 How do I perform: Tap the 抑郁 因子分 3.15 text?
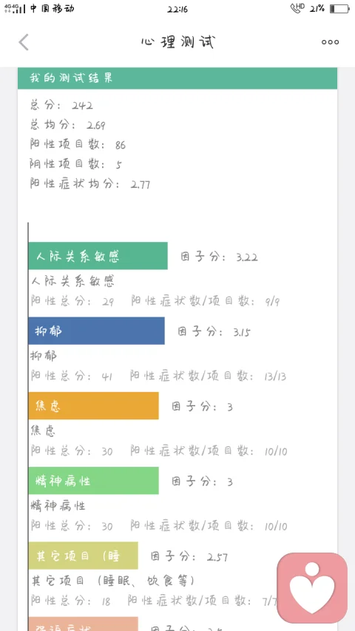[x=214, y=332]
